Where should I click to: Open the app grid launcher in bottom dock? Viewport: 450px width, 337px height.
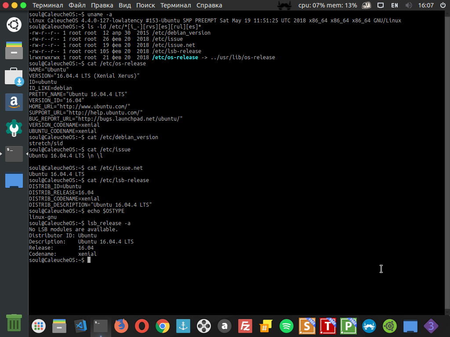[x=39, y=326]
